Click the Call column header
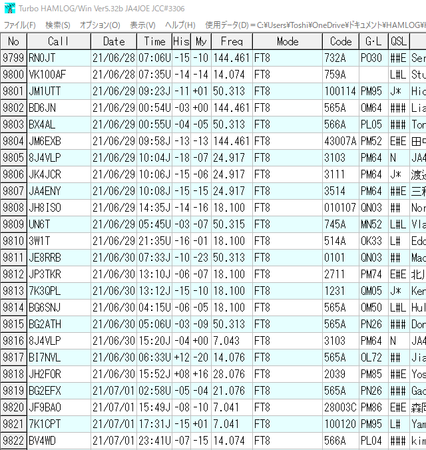The image size is (426, 450). (59, 41)
